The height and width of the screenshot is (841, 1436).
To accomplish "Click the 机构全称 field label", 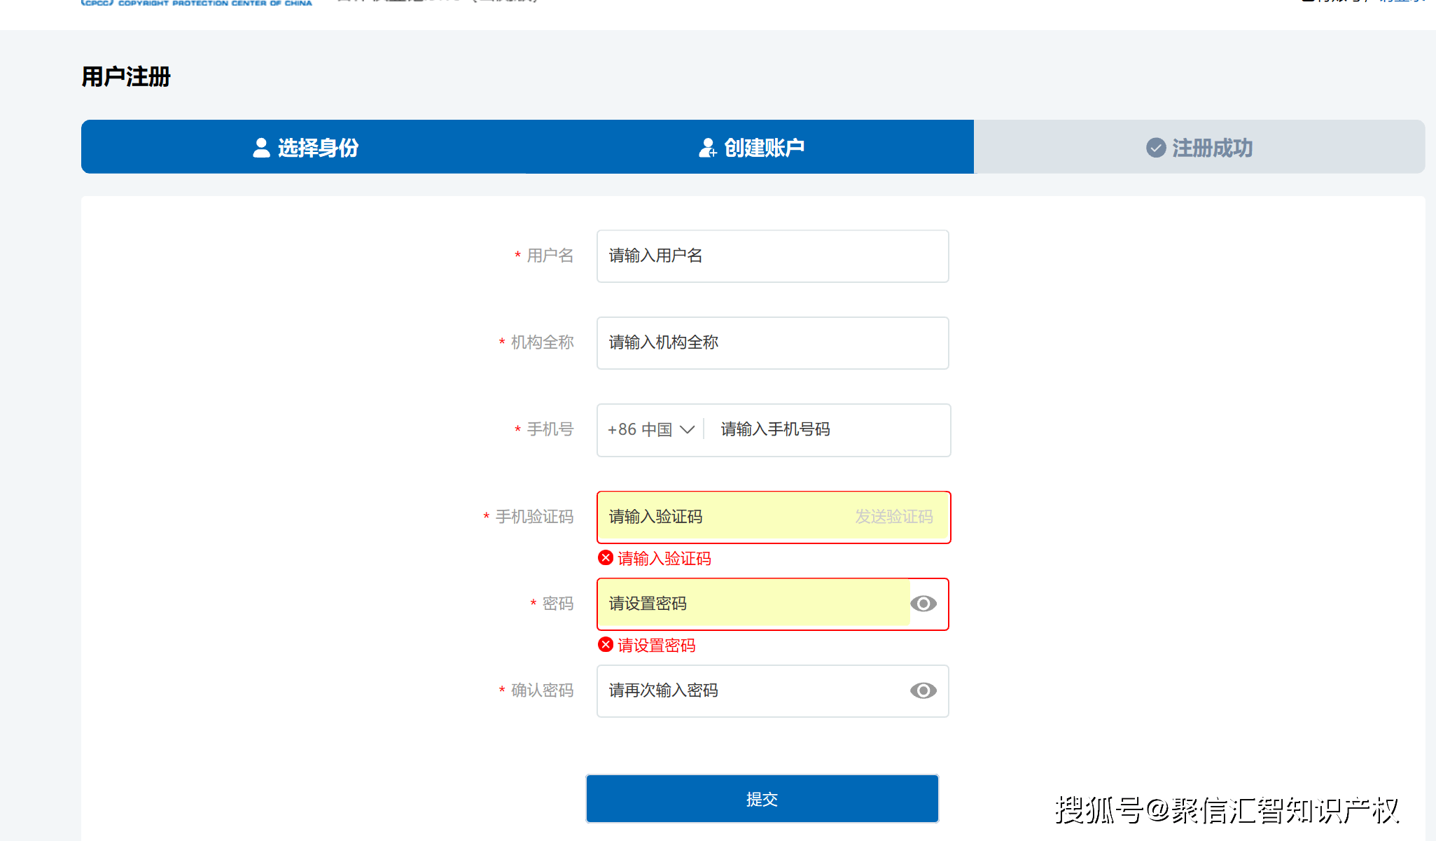I will [543, 342].
